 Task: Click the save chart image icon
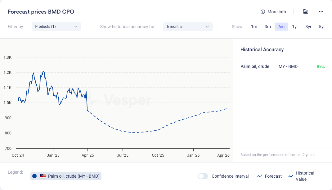pos(306,12)
